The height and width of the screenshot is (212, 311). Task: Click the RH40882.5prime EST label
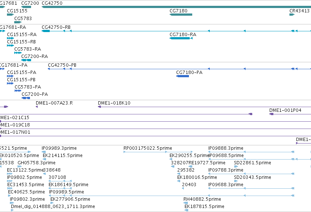pos(202,199)
